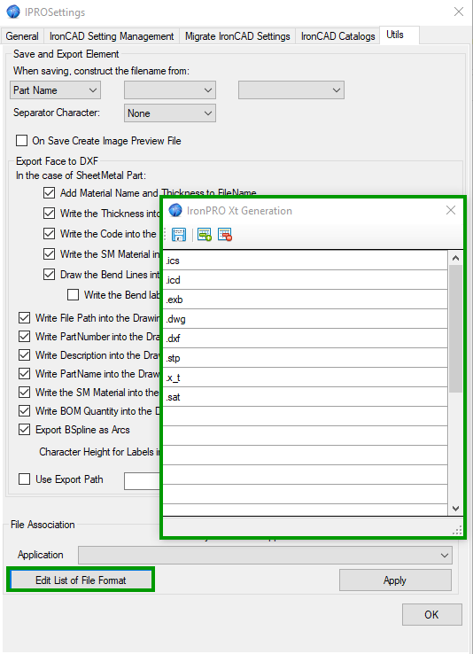Uncheck Write BOM Quantity checkbox
This screenshot has height=654, width=473.
24,411
